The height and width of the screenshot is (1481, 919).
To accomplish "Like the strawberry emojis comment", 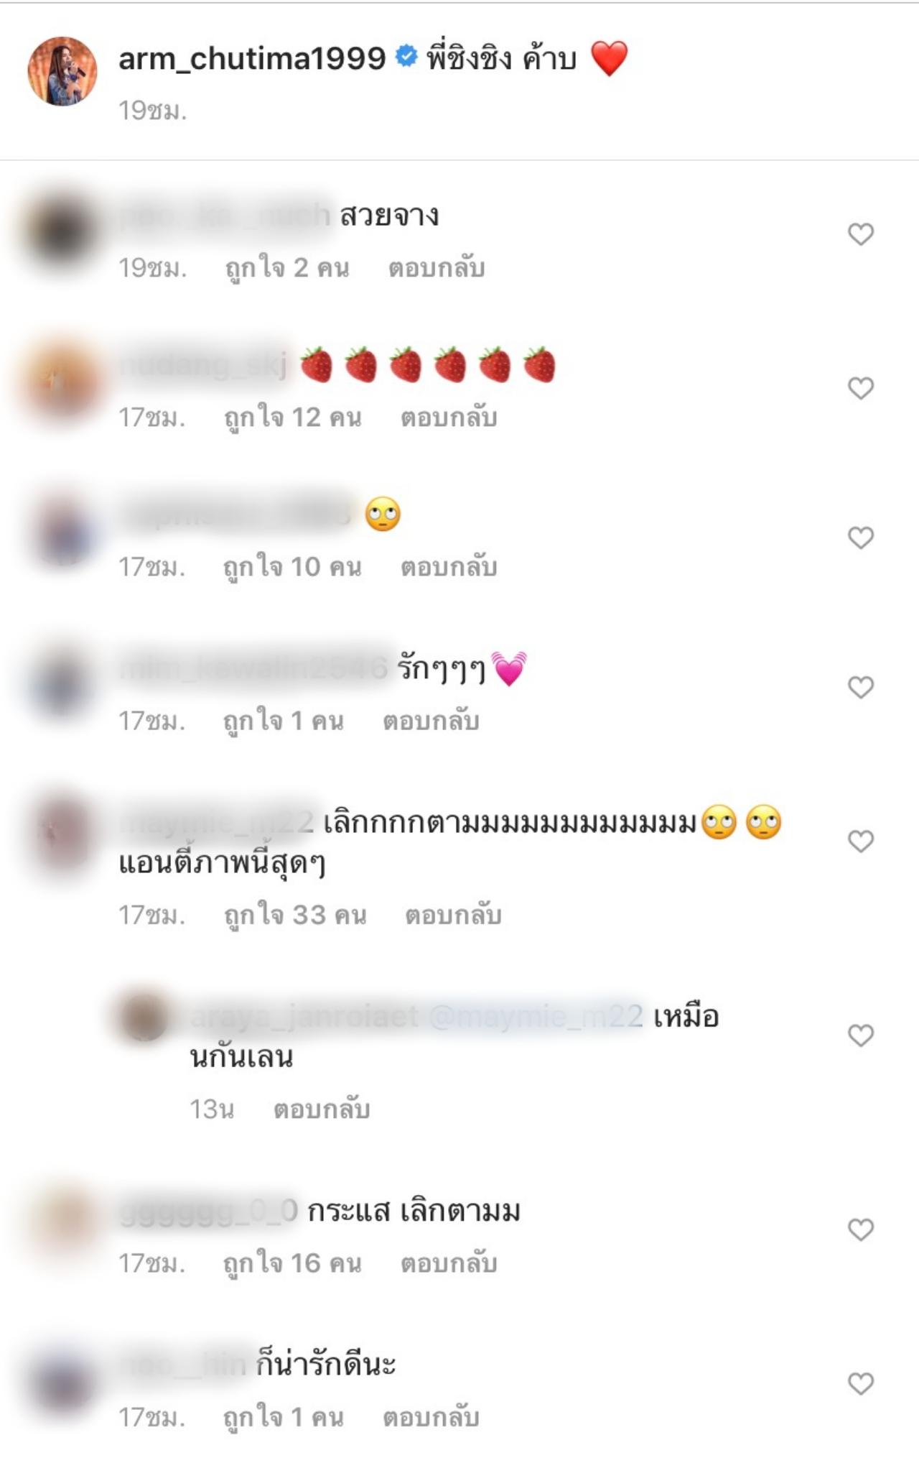I will click(860, 388).
